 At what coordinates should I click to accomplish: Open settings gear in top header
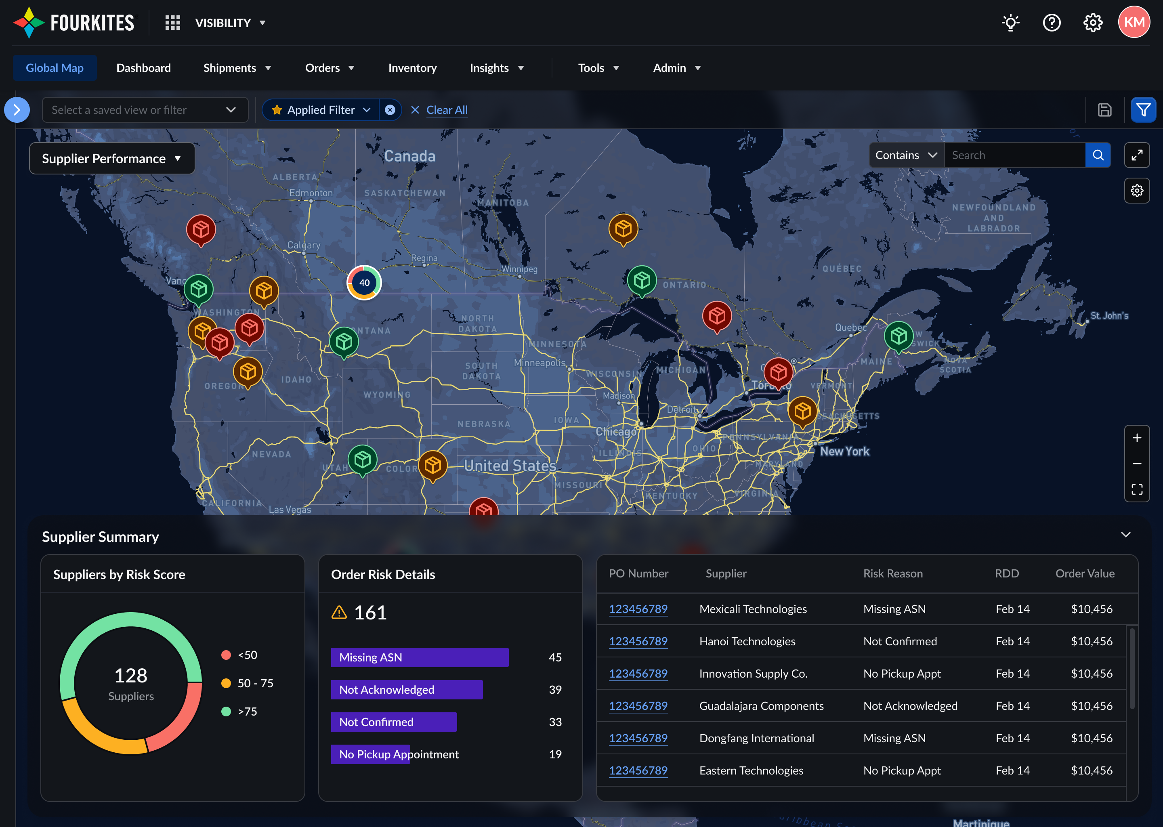click(x=1092, y=23)
